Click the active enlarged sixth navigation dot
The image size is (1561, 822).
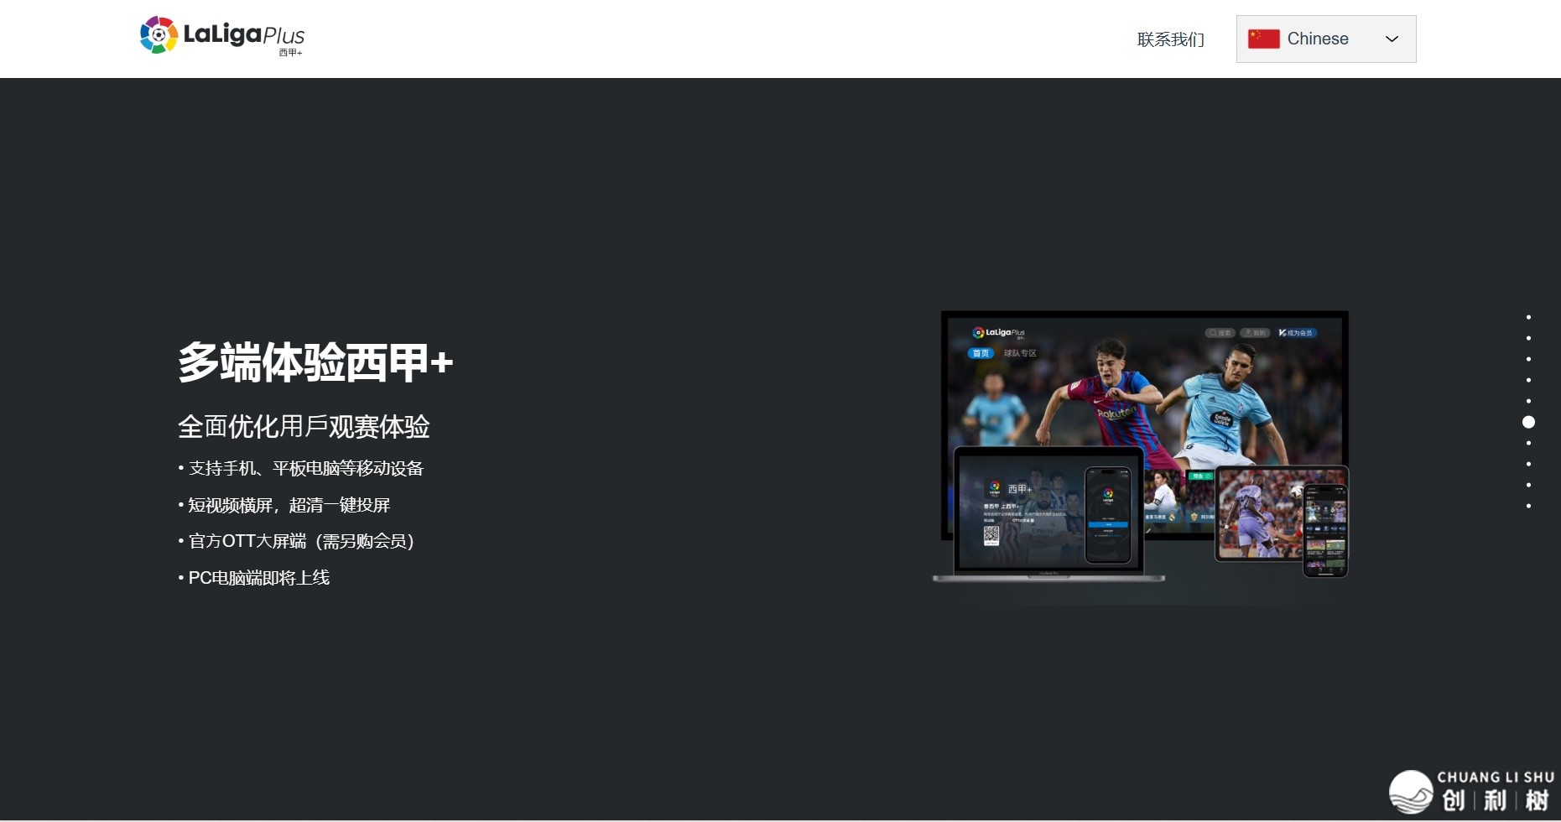[x=1528, y=422]
